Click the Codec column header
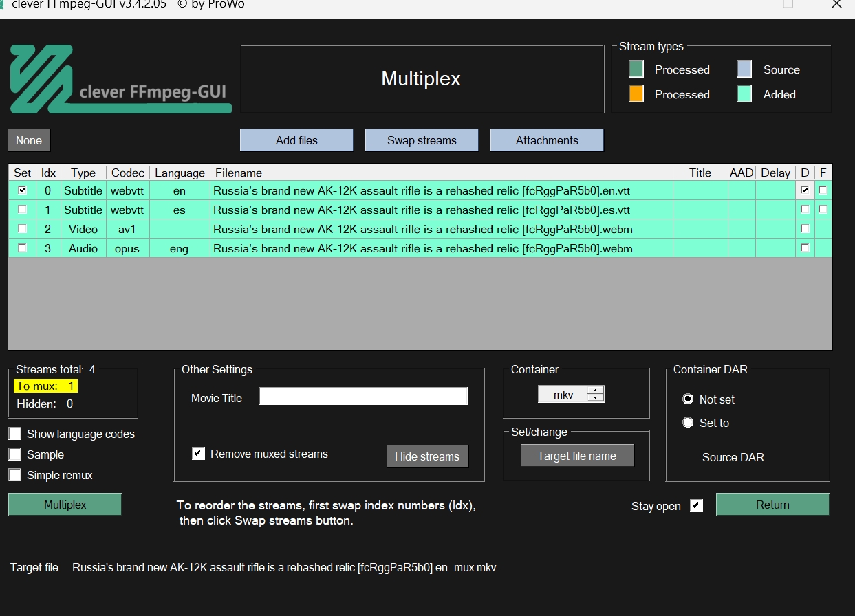The image size is (855, 616). coord(128,173)
